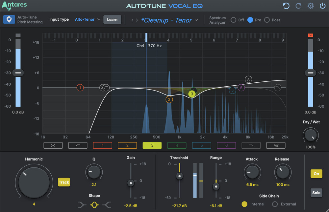Enable the Post spectrum analyzer option
This screenshot has width=329, height=212.
click(267, 20)
